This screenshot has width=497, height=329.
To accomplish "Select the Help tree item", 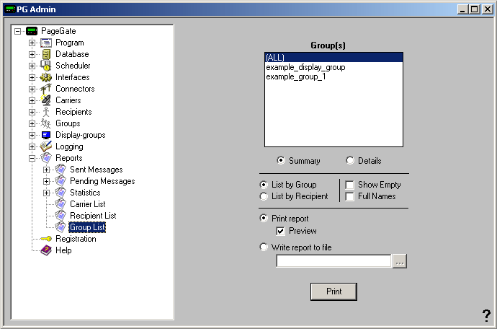I will tap(63, 250).
